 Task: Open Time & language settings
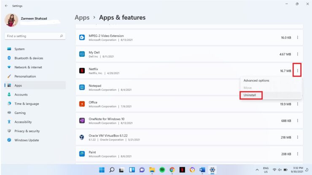coord(35,103)
